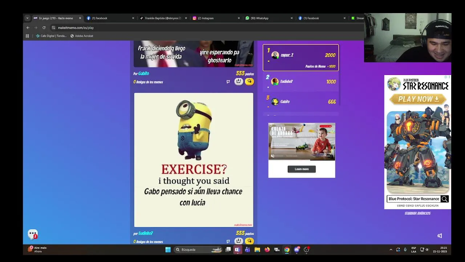
Task: Close the Instagram tab
Action: [239, 18]
